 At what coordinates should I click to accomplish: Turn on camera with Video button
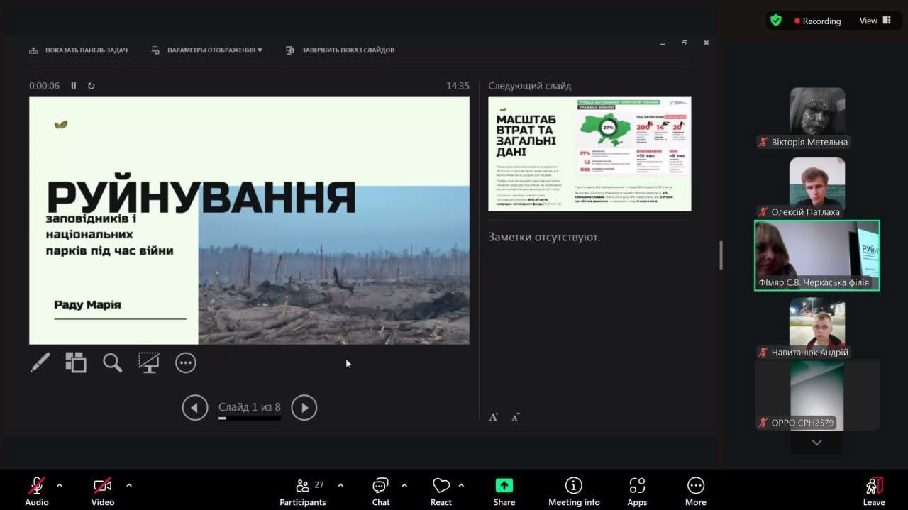pos(102,490)
